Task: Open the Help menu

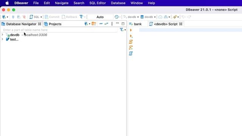Action: tap(151, 3)
